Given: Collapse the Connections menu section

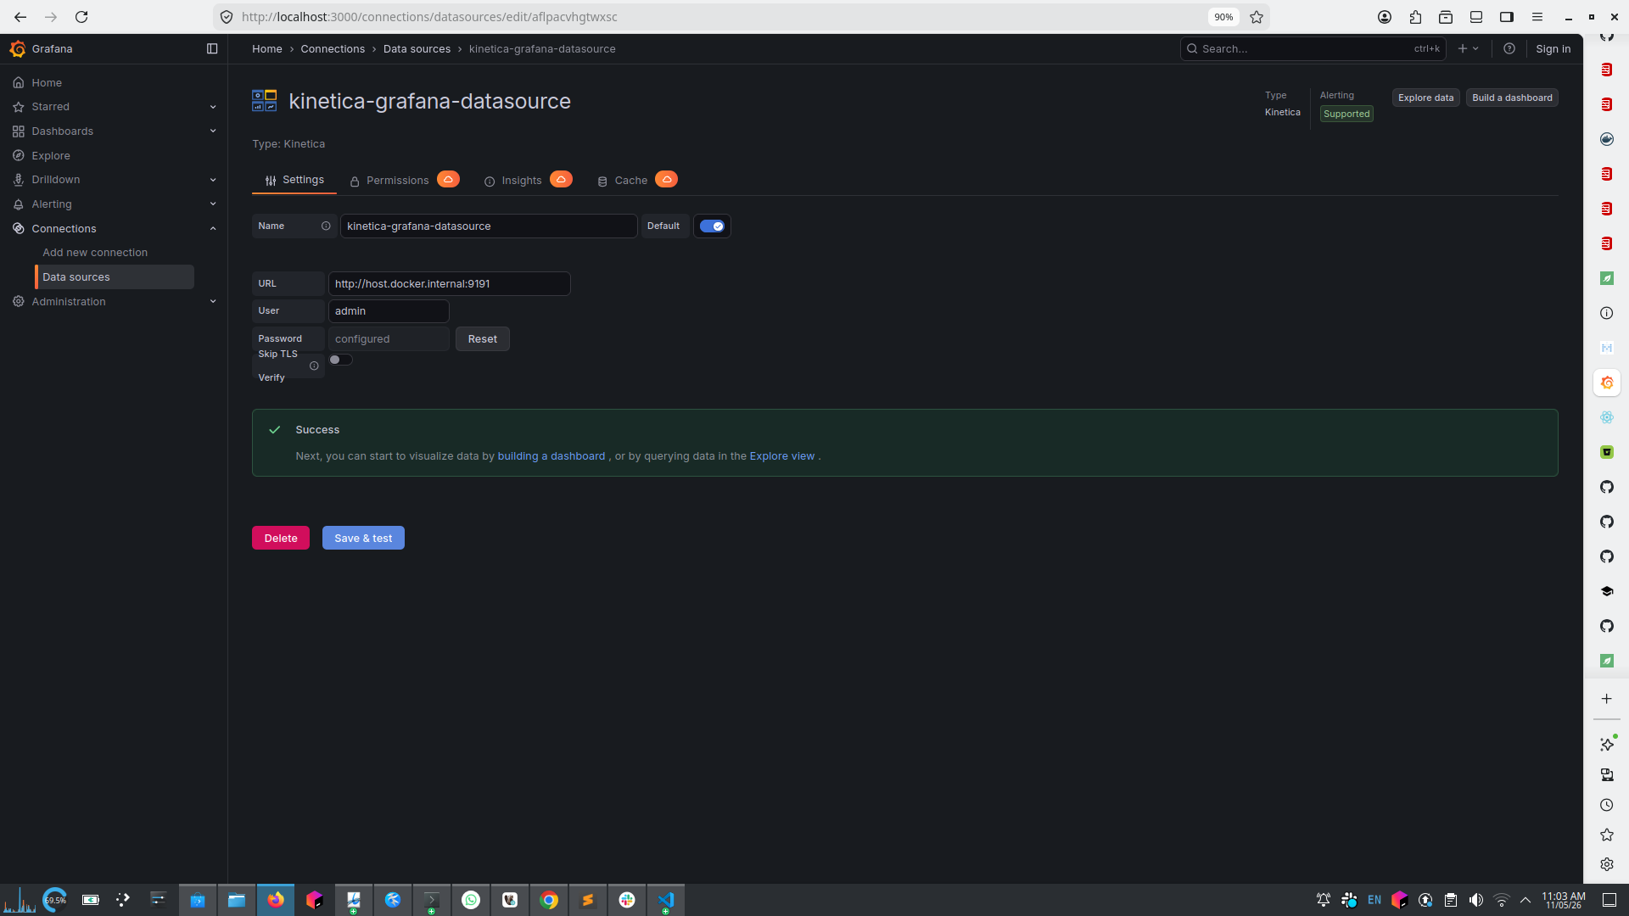Looking at the screenshot, I should coord(213,229).
